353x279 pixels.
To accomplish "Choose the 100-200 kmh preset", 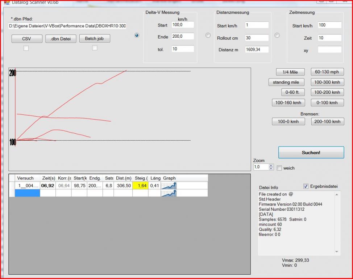I will (327, 92).
